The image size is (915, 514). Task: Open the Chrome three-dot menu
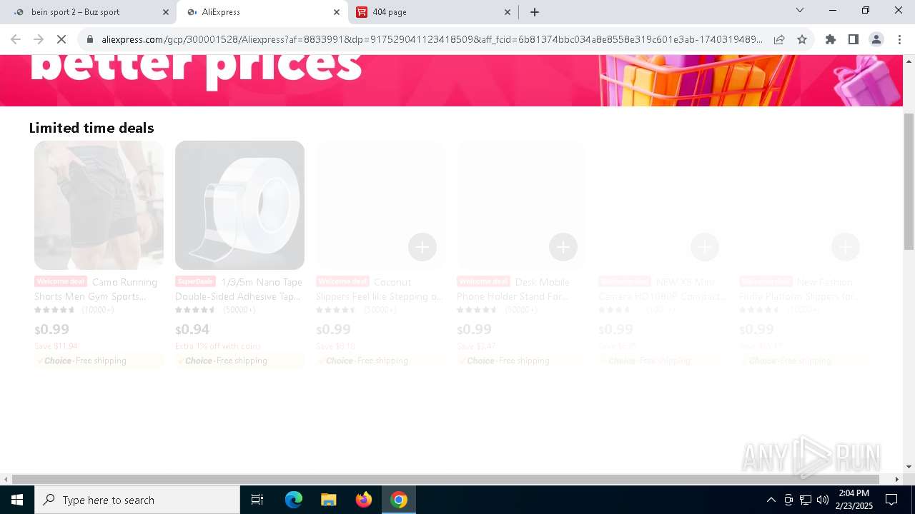899,39
